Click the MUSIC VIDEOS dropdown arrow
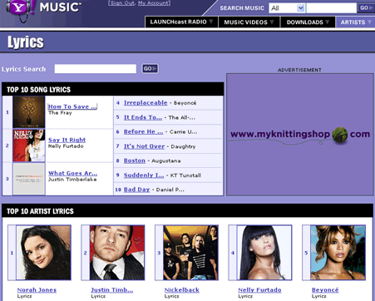Screen dimensions: 375x301 coord(272,22)
